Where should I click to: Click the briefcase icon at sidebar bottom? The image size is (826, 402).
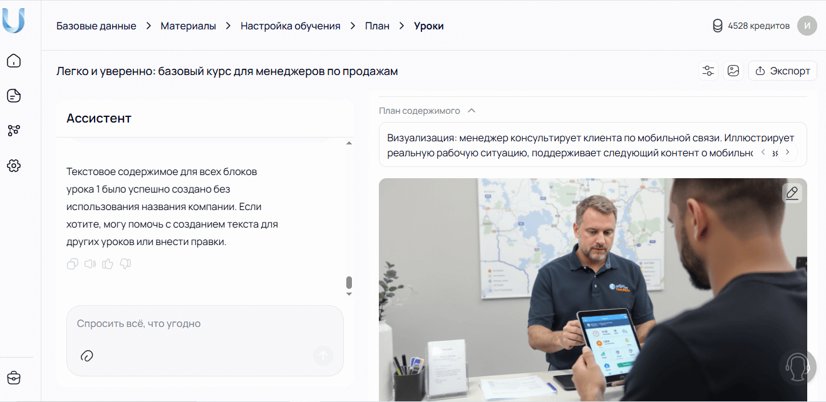point(14,378)
